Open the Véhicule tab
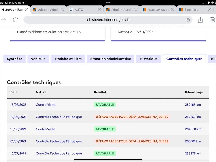 [38, 59]
